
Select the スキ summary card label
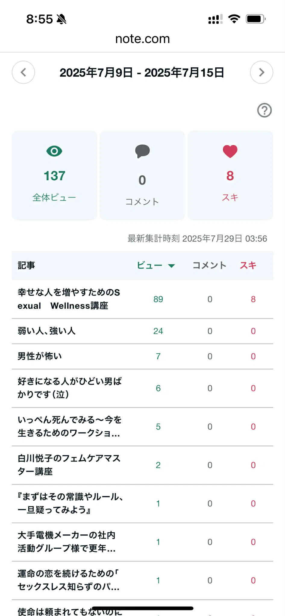coord(230,197)
